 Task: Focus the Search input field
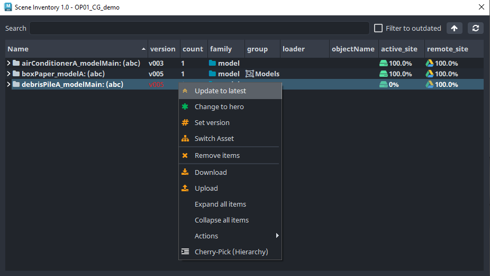[x=199, y=28]
